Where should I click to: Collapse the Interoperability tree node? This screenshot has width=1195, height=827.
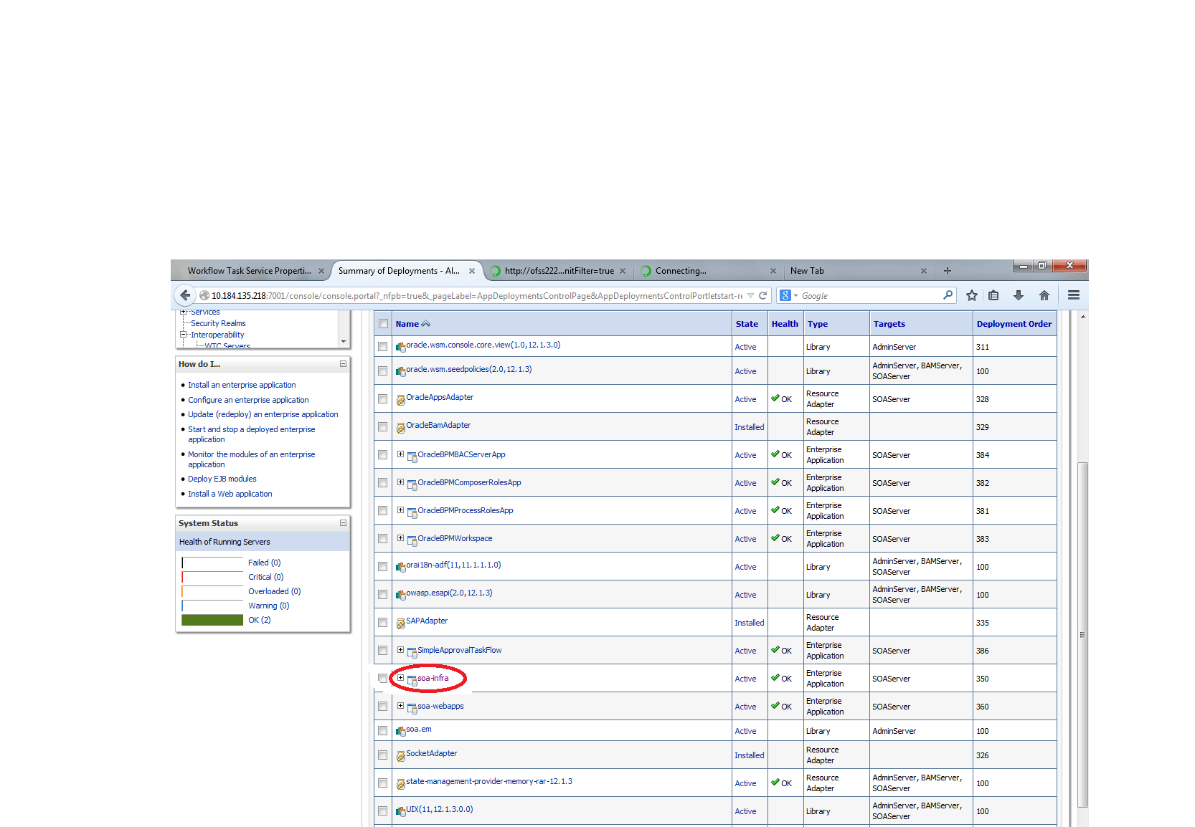pos(183,335)
